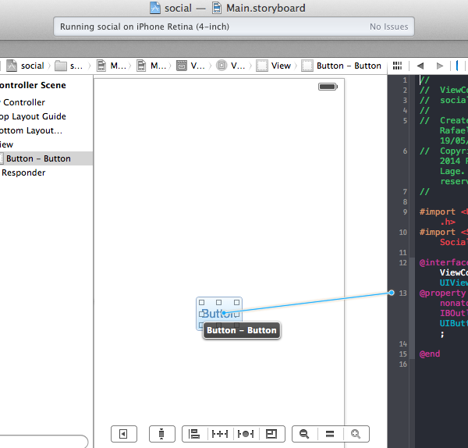Screen dimensions: 468x448
Task: Click the battery icon in canvas status bar
Action: (x=328, y=87)
